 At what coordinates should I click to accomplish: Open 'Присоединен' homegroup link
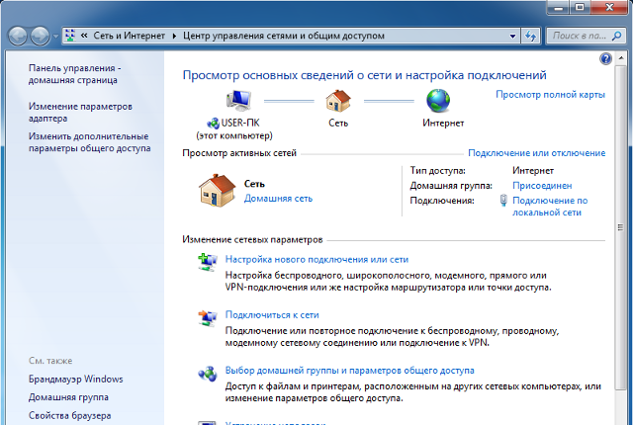[542, 186]
